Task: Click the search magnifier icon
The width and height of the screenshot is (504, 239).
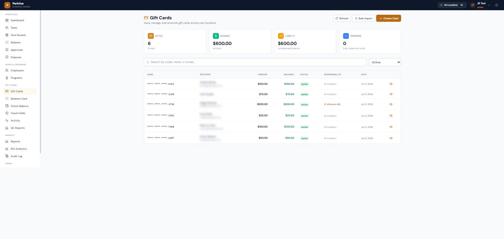Action: click(x=148, y=62)
